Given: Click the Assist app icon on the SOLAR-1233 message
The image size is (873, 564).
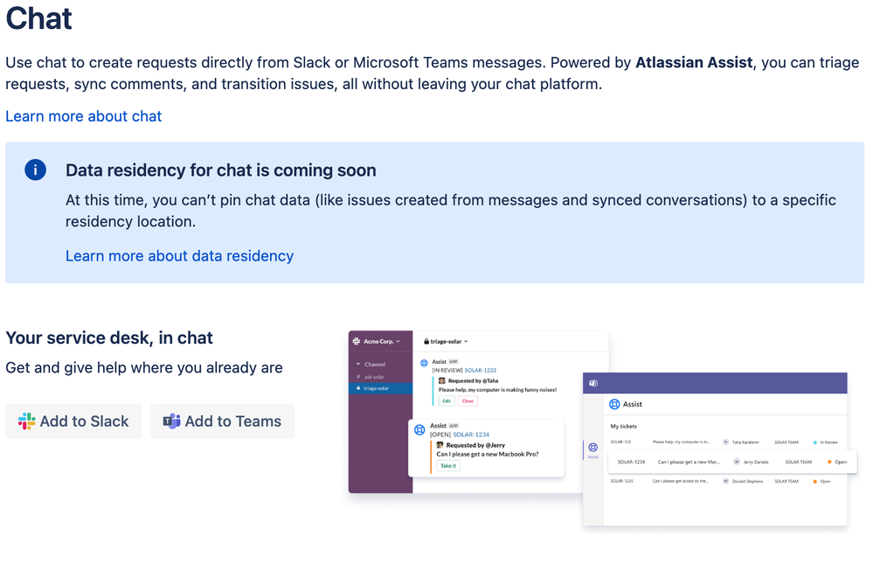Looking at the screenshot, I should (424, 363).
